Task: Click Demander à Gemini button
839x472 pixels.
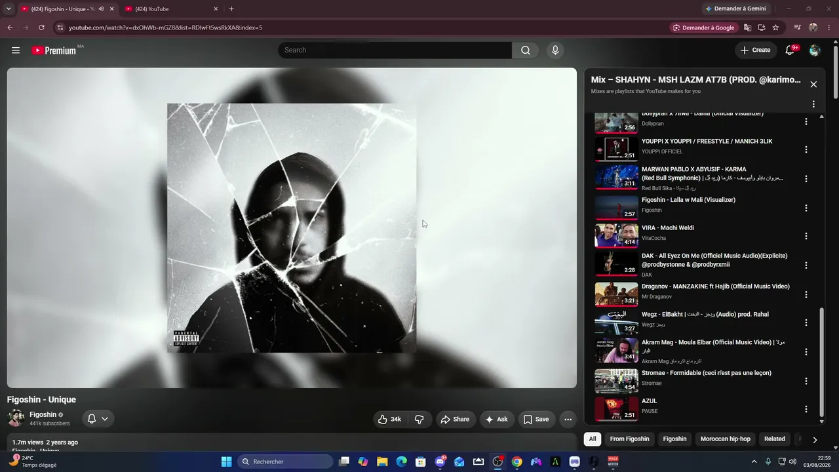Action: tap(735, 9)
